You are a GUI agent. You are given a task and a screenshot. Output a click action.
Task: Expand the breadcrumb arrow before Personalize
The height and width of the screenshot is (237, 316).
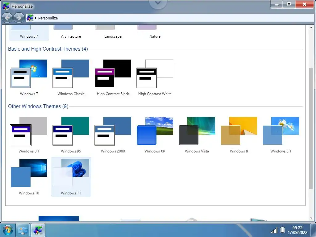36,18
